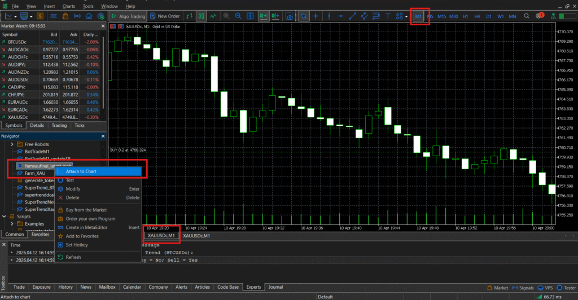Viewport: 578px width, 300px height.
Task: Select the trendline drawing tool
Action: (x=353, y=16)
